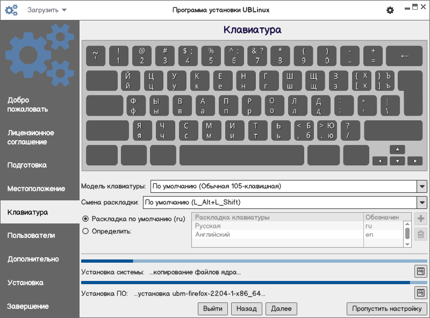Screen dimensions: 430x318
Task: Click the Обозначен column header
Action: (x=387, y=217)
